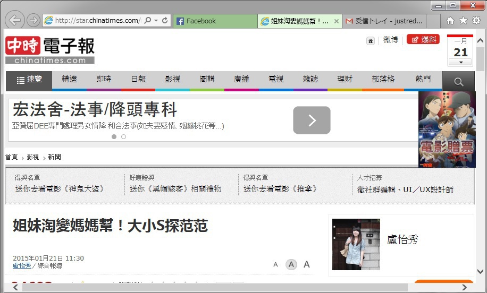Viewport: 487px width, 293px height.
Task: Open browser Tools gear icon
Action: (x=476, y=20)
